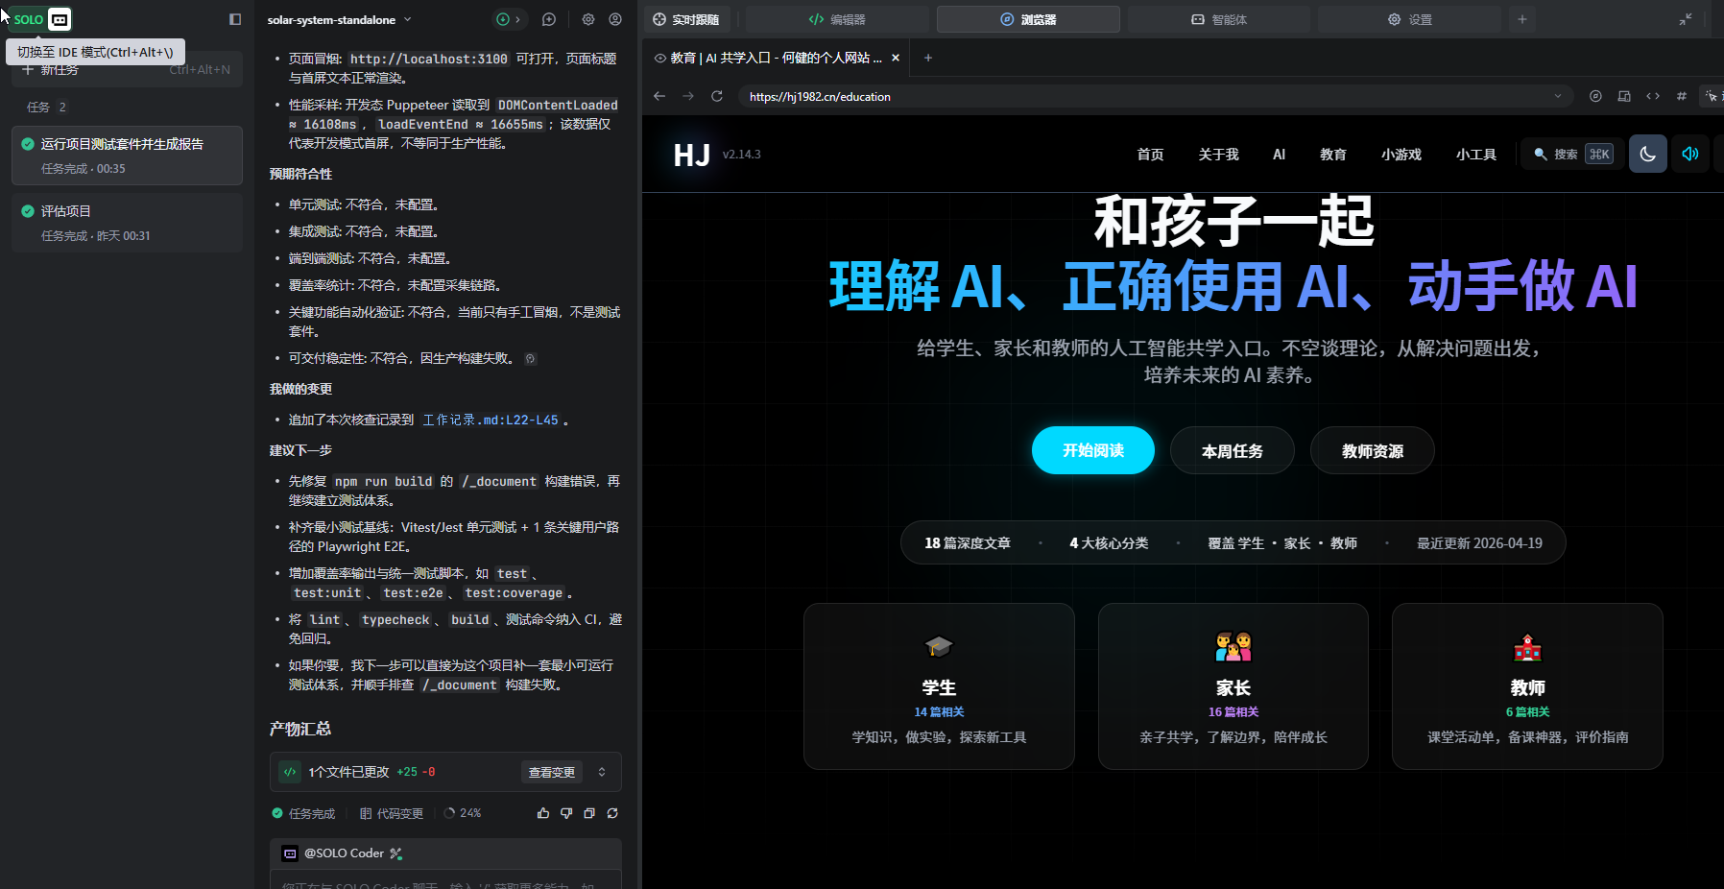Click the thumbs-up icon on the response
This screenshot has width=1724, height=889.
click(543, 813)
